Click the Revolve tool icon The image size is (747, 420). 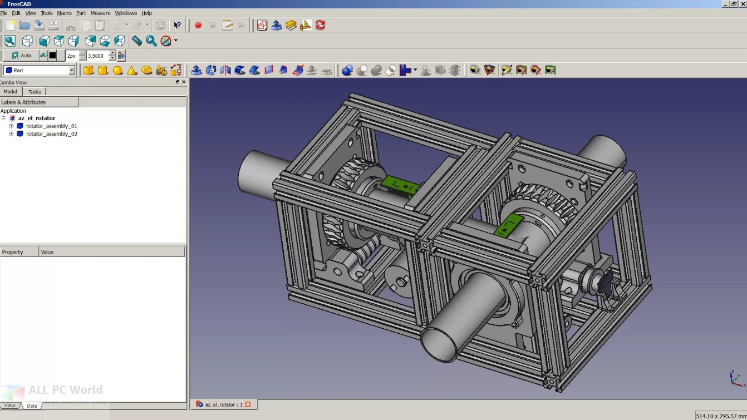[211, 70]
